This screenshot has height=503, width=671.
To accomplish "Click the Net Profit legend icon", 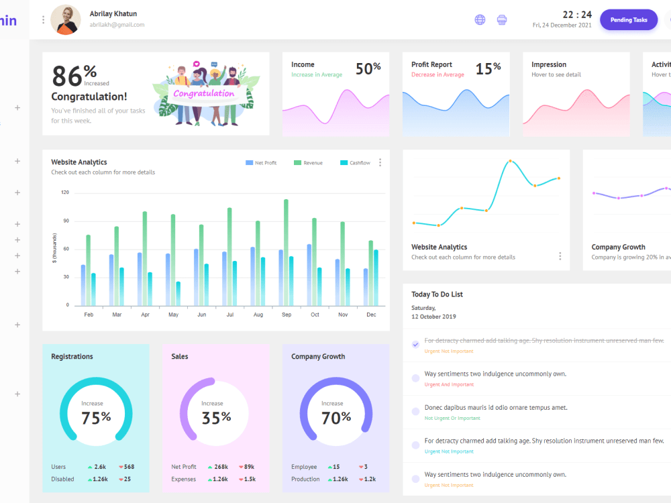I will tap(249, 162).
